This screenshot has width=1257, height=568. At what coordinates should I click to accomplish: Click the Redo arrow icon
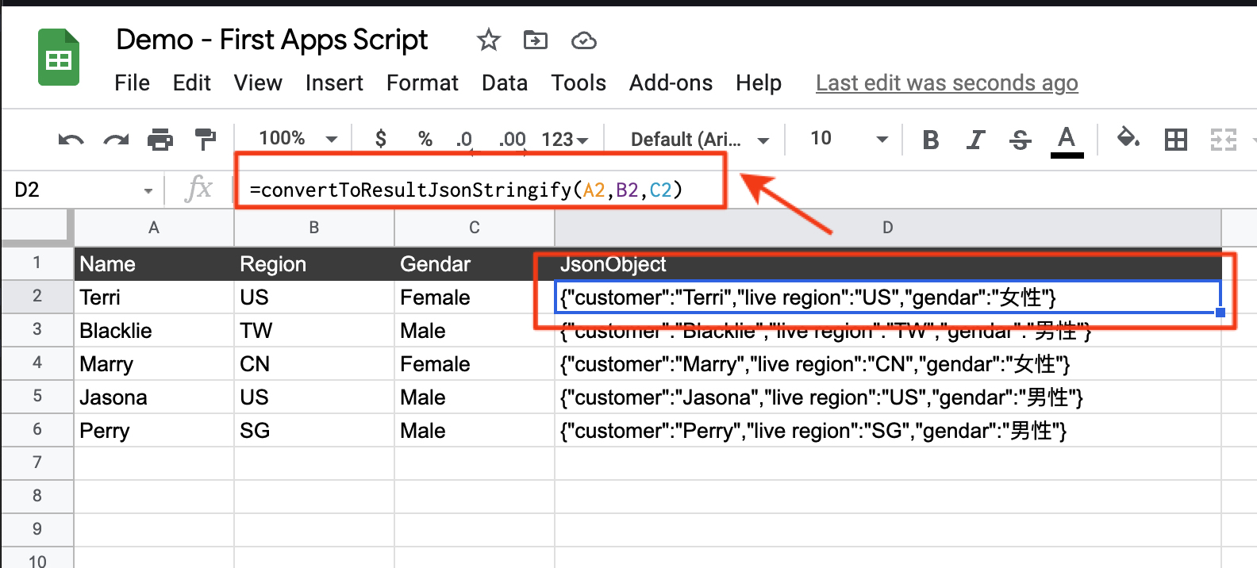coord(116,140)
